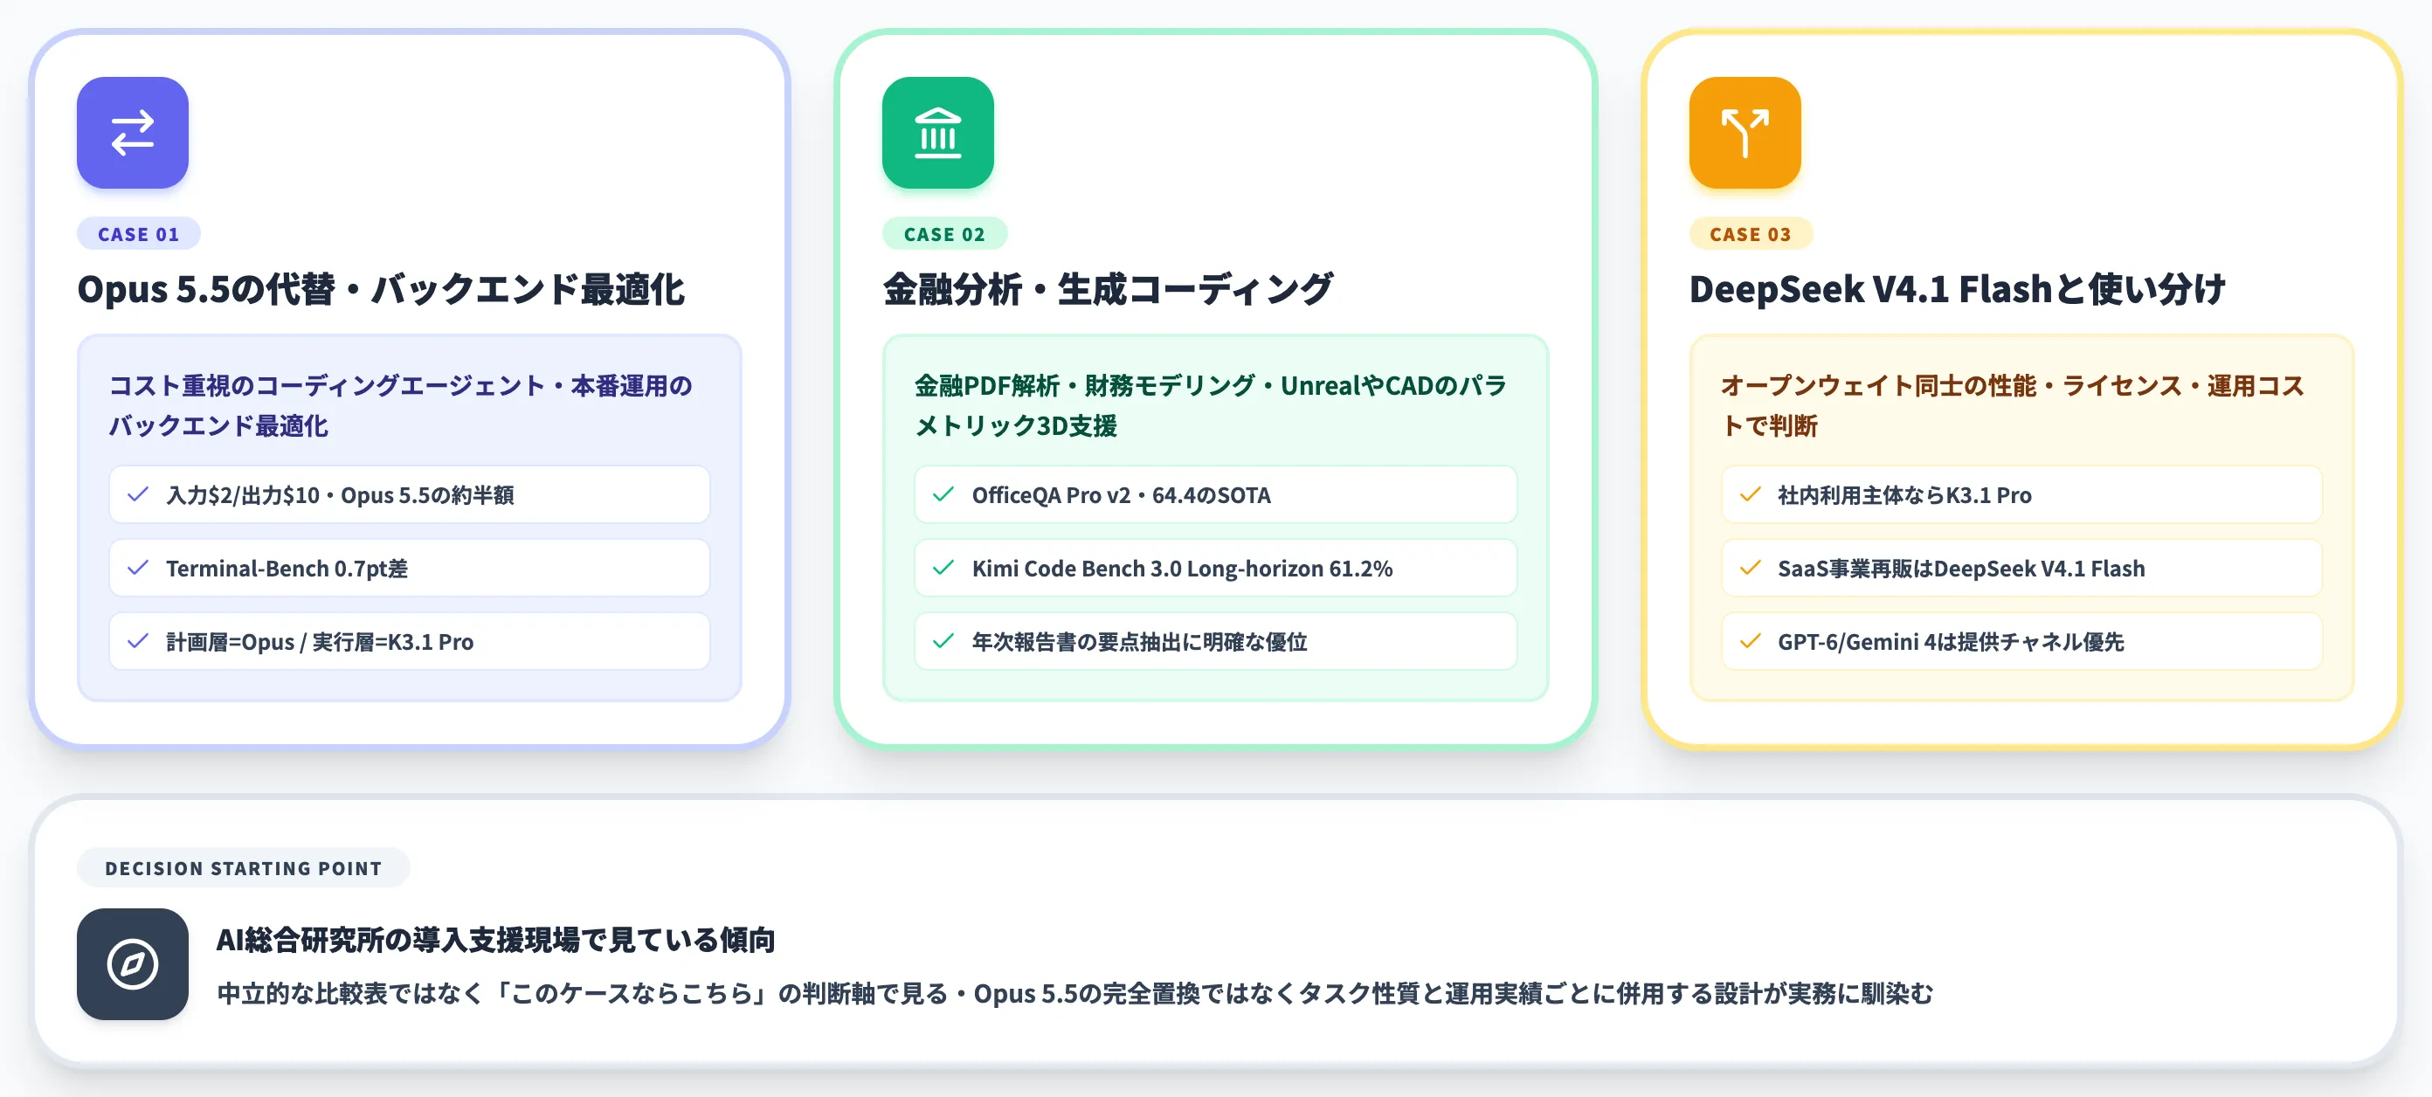Select the CASE 03 badge
The image size is (2432, 1097).
click(x=1751, y=234)
